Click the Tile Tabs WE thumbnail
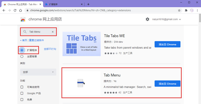 pos(82,44)
